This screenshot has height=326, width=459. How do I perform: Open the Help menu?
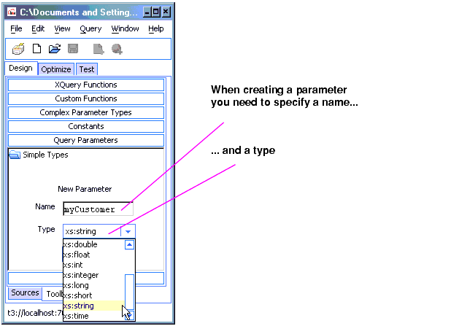(x=156, y=28)
